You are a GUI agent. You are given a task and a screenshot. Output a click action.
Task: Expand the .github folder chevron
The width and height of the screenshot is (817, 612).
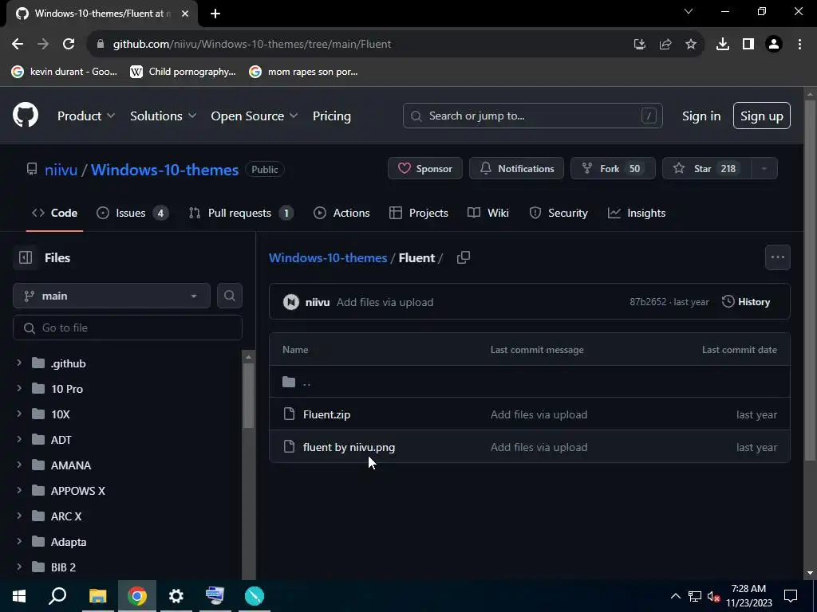click(x=19, y=363)
